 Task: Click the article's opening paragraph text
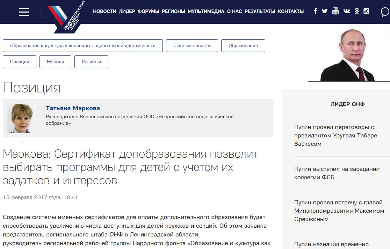click(137, 230)
